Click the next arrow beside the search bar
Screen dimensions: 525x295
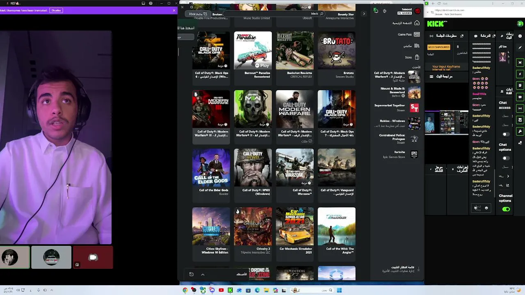pyautogui.click(x=364, y=14)
